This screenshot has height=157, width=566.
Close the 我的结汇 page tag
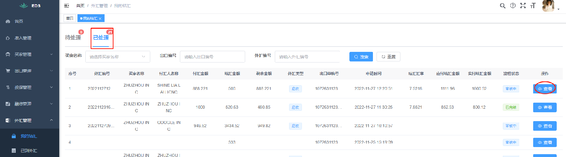pos(100,18)
